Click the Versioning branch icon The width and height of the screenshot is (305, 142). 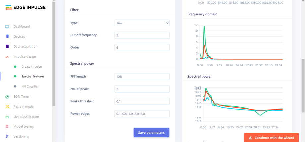(x=7, y=136)
